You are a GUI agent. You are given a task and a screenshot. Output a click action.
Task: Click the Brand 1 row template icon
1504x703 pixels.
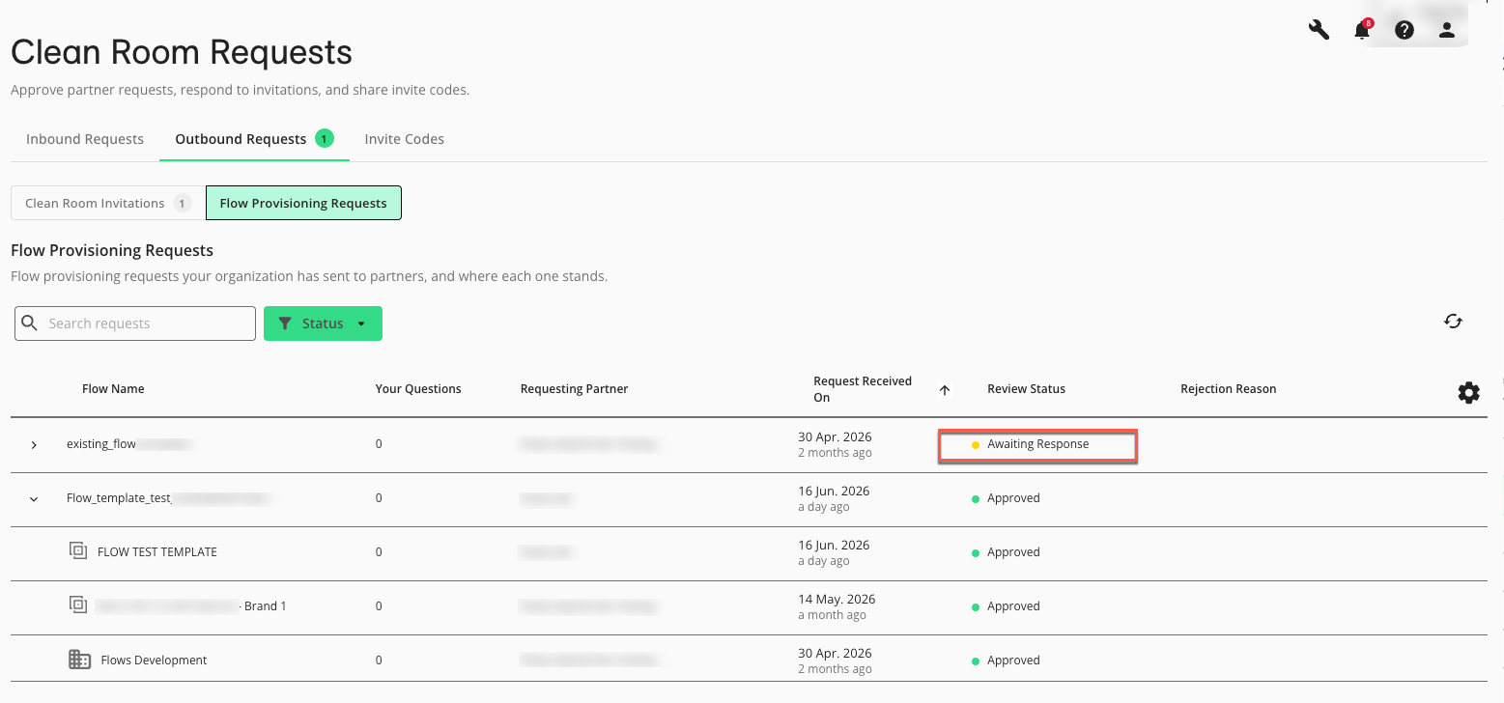[78, 605]
